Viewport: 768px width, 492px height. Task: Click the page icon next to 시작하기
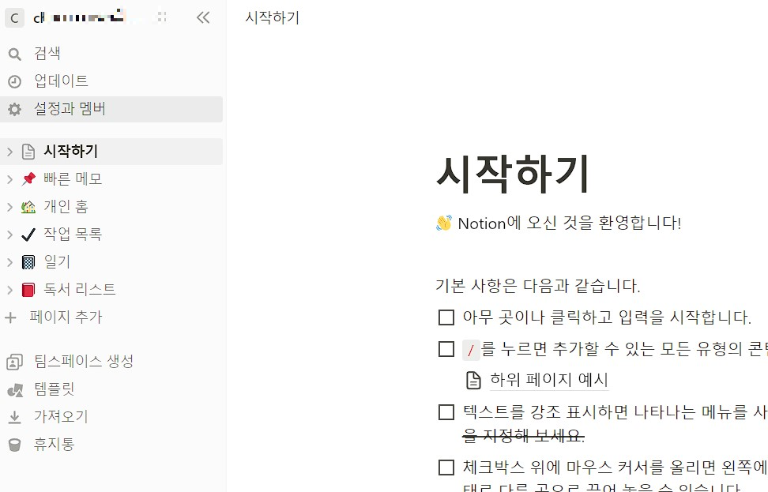click(x=28, y=152)
